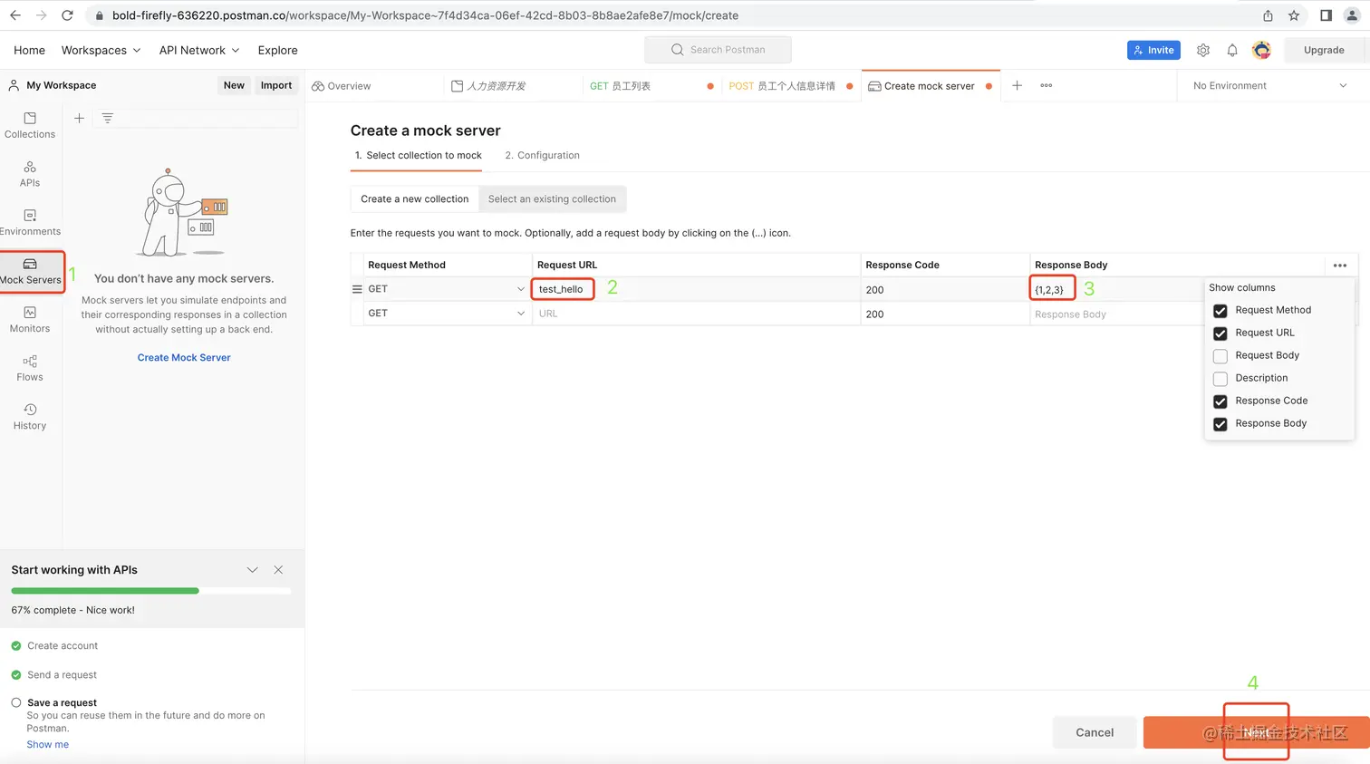Click the test_hello Request URL field
Viewport: 1370px width, 764px height.
pos(696,289)
